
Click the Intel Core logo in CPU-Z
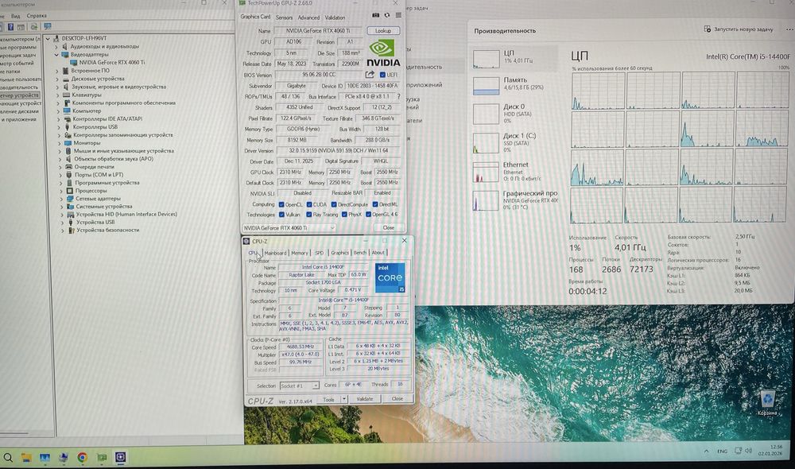(x=390, y=277)
